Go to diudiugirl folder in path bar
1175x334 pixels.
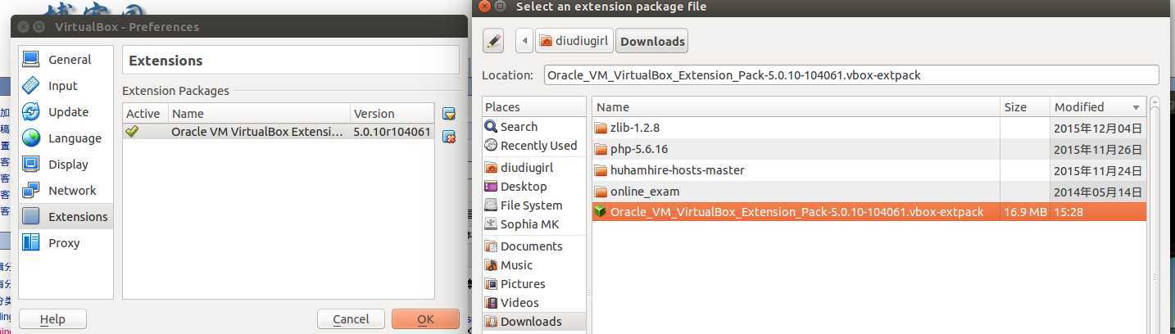point(574,40)
